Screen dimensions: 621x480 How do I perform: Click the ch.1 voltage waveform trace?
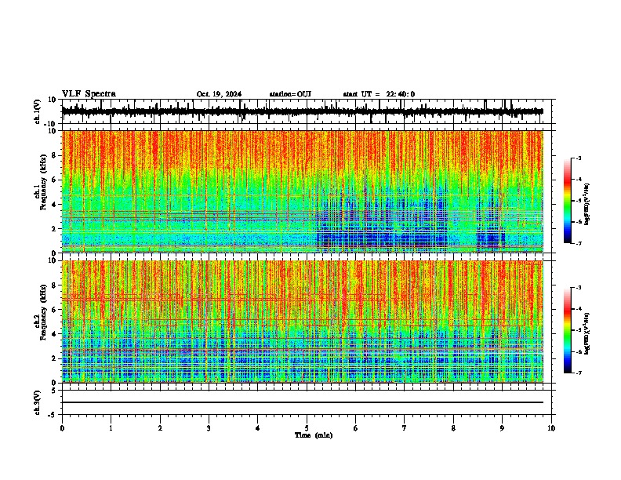coord(302,111)
